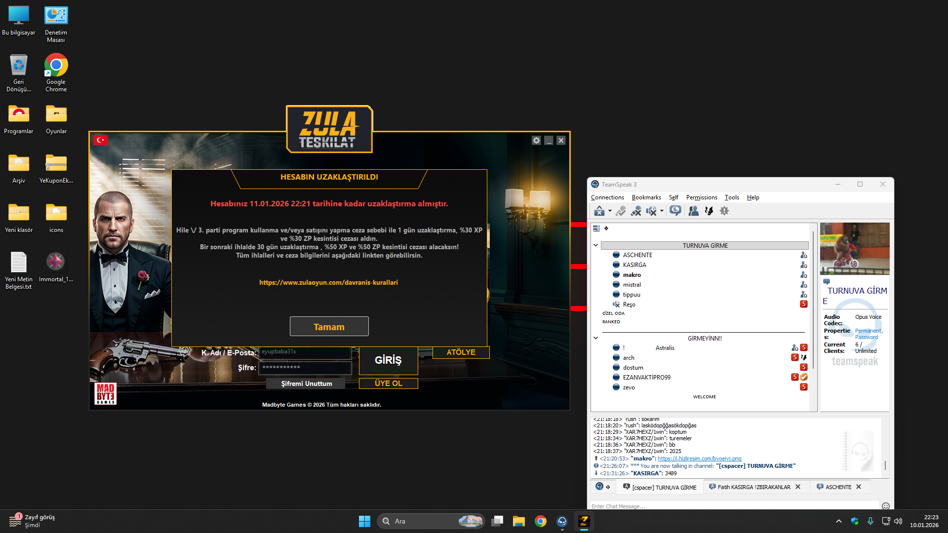Close the Fatih KASIRGA chat tab
The image size is (948, 533).
[x=798, y=487]
